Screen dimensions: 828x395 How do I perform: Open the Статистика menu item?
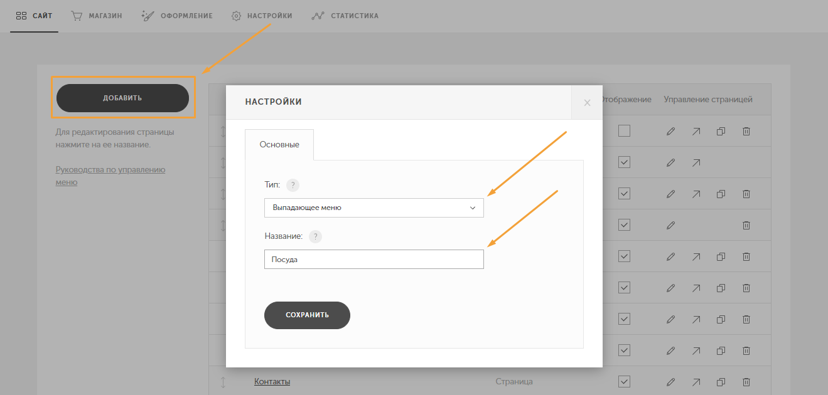click(x=345, y=16)
